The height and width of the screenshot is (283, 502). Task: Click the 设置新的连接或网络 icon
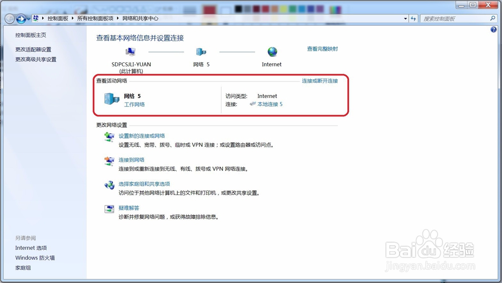pos(109,137)
